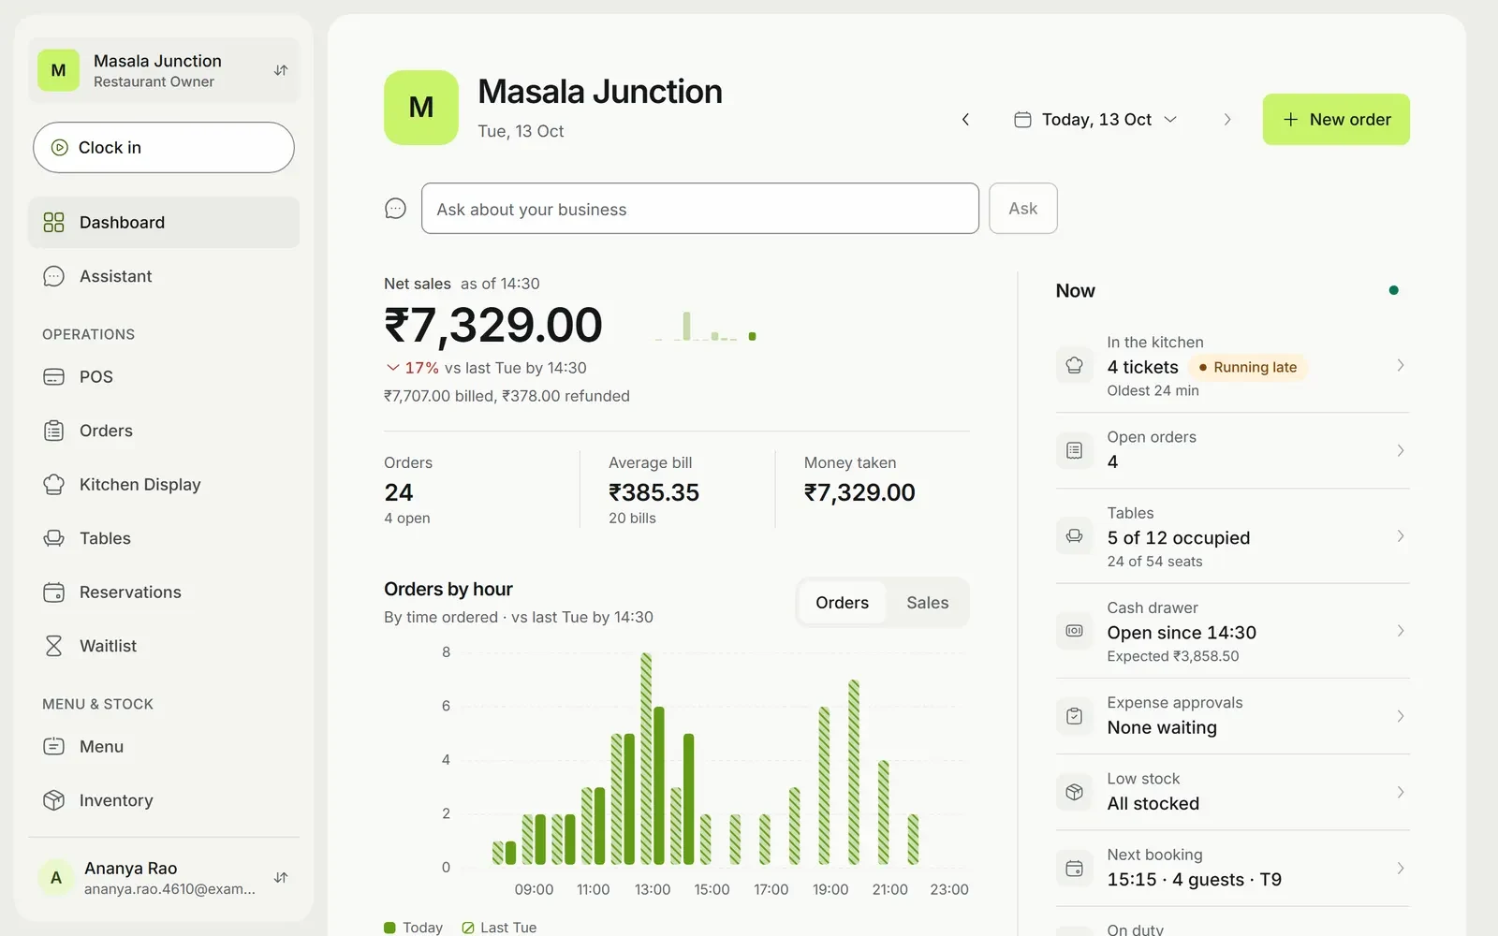This screenshot has width=1498, height=936.
Task: Click the 15:15 · 4 guests · T9 booking
Action: pyautogui.click(x=1195, y=879)
